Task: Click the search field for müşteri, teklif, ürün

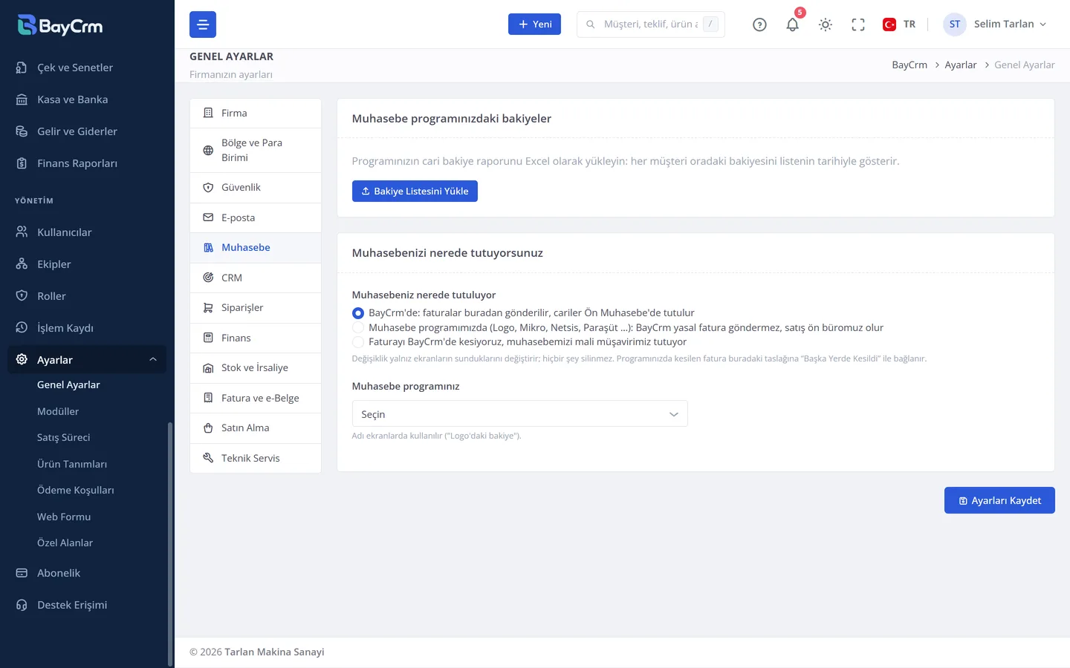Action: 650,24
